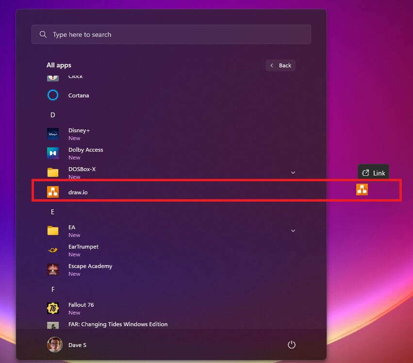Open FAR: Changing Tides Windows Edition entry

point(118,324)
